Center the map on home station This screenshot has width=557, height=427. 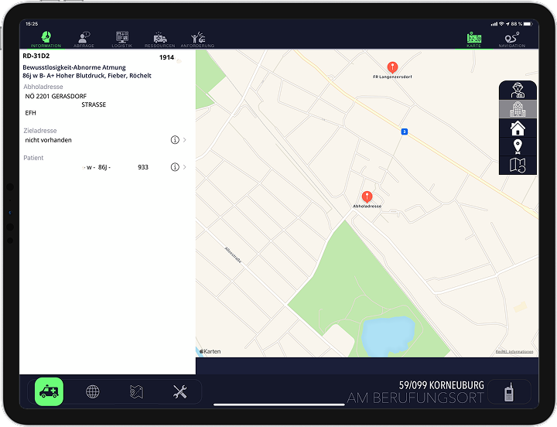click(x=518, y=128)
